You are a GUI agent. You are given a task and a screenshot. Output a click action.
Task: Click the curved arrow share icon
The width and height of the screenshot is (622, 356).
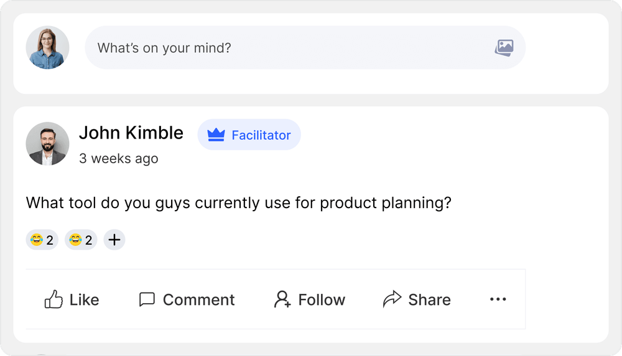tap(392, 299)
